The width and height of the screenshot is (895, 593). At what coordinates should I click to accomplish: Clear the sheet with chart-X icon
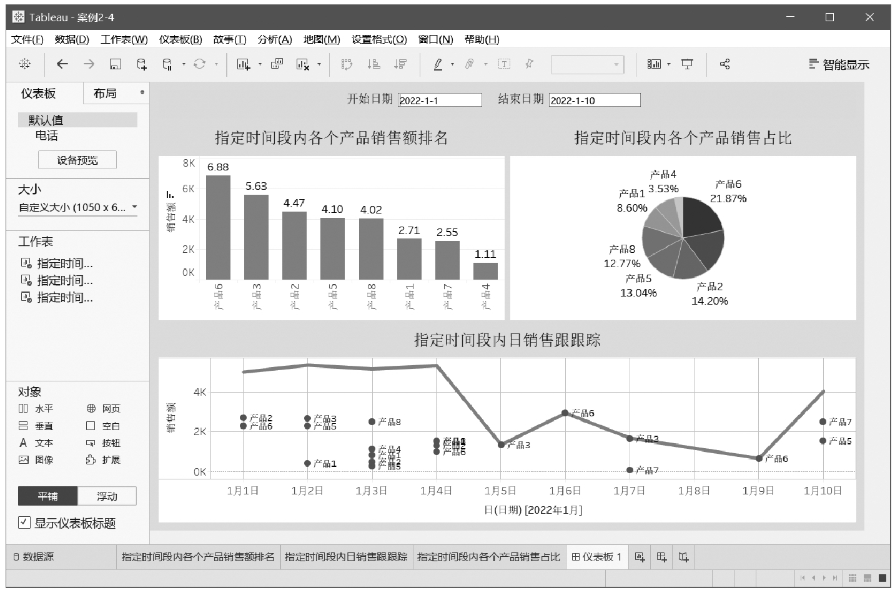tap(303, 64)
